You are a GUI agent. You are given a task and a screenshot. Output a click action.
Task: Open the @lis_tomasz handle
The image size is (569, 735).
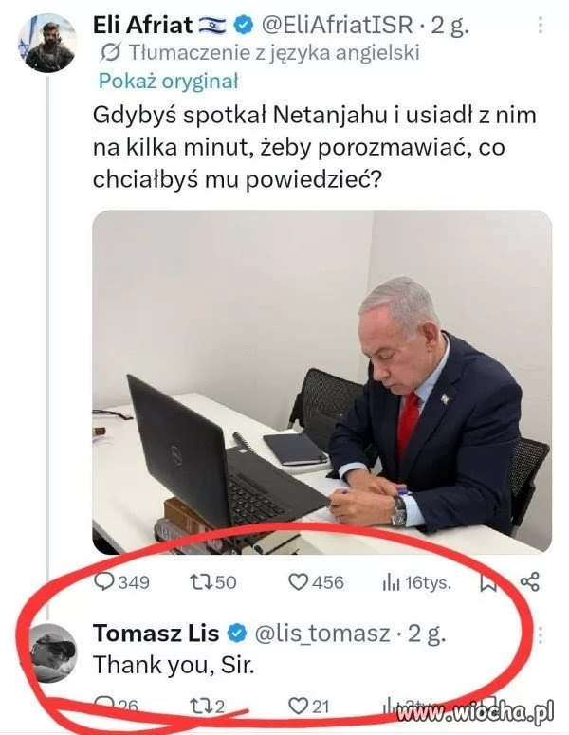(x=322, y=634)
